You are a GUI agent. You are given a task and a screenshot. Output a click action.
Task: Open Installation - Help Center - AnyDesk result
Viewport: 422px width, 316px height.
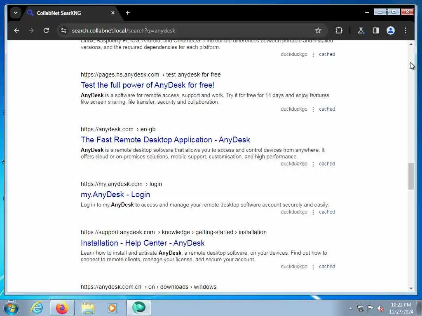pos(143,243)
